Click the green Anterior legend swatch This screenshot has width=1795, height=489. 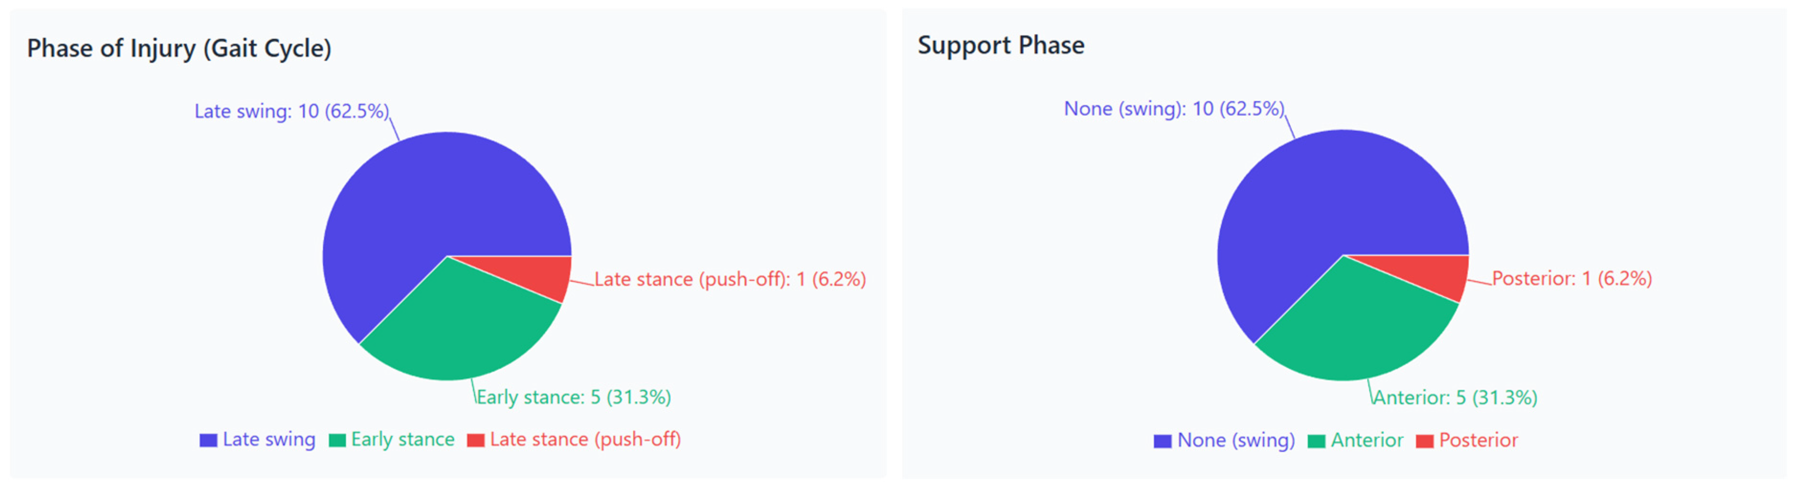click(1316, 441)
